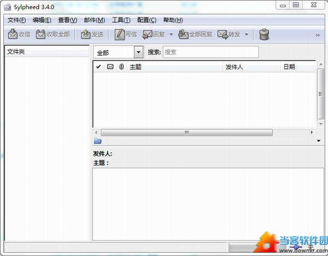This screenshot has width=328, height=256.
Task: Click the vertical scrollbar down arrow
Action: (321, 124)
